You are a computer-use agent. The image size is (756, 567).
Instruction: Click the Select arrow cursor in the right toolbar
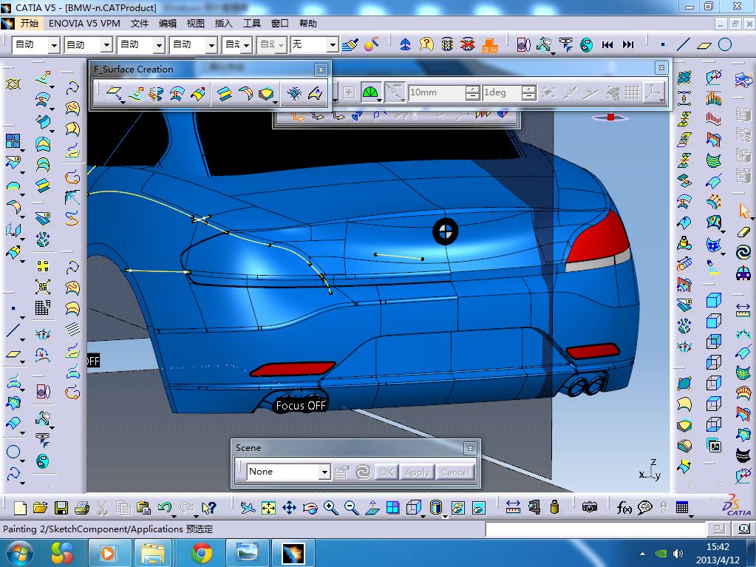(744, 211)
